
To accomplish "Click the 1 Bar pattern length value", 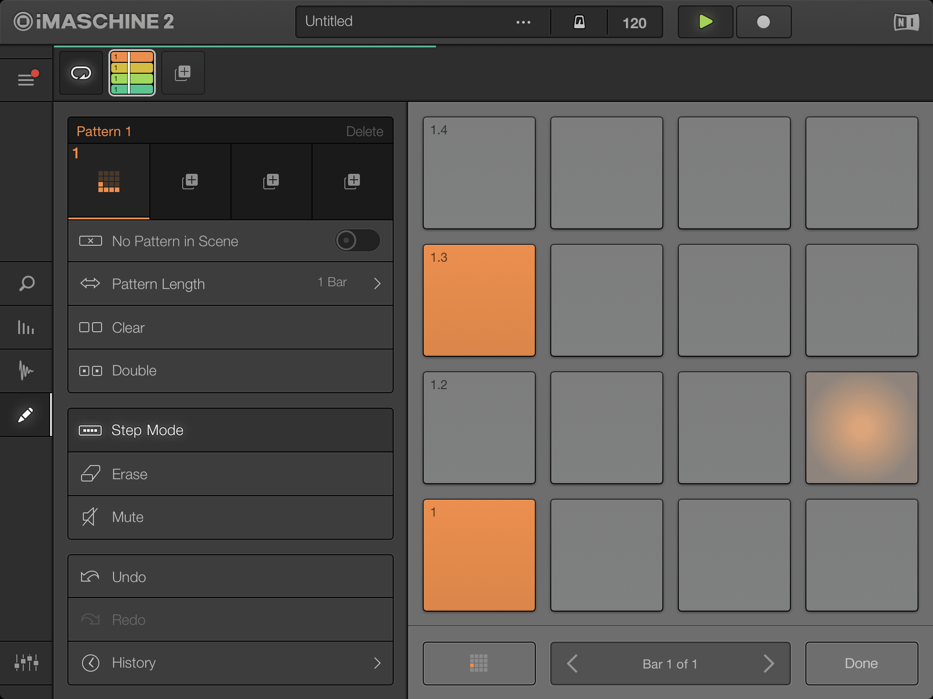I will [x=332, y=282].
